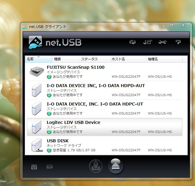This screenshot has height=186, width=195.
Task: Open settings via the wrench icon
Action: (162, 42)
